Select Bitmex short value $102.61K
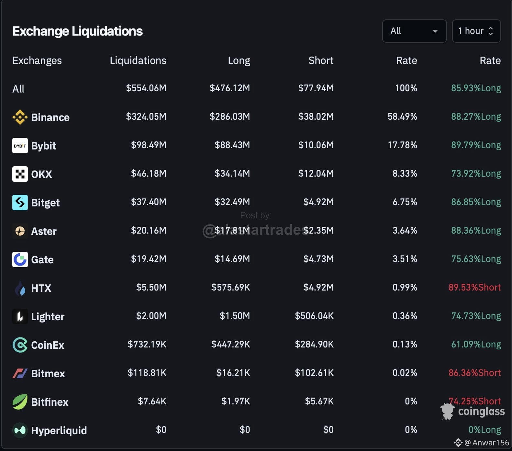This screenshot has width=512, height=451. (314, 373)
